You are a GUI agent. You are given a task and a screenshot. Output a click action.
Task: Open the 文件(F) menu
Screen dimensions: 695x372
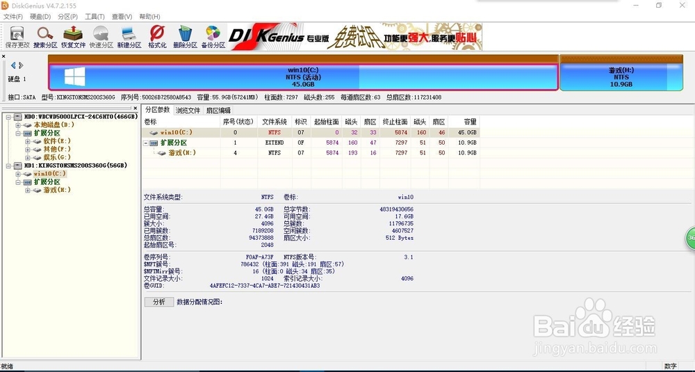pos(13,17)
